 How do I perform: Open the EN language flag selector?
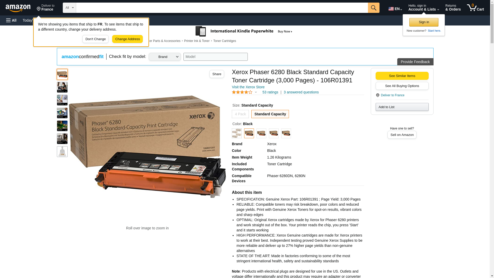(x=395, y=9)
